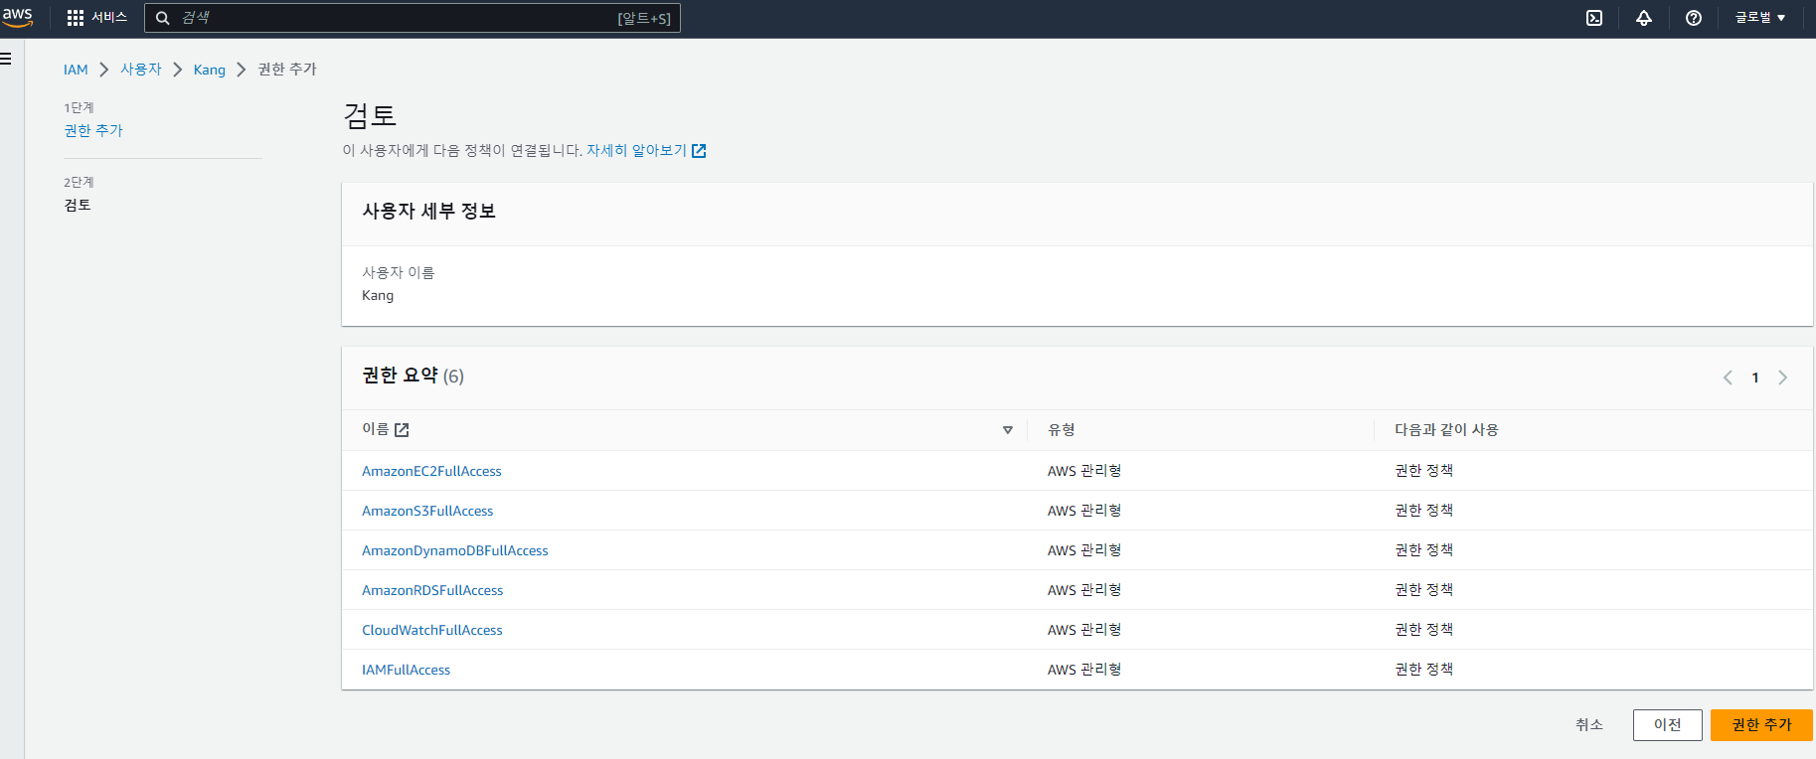
Task: Go to previous page of permissions summary
Action: [x=1728, y=378]
